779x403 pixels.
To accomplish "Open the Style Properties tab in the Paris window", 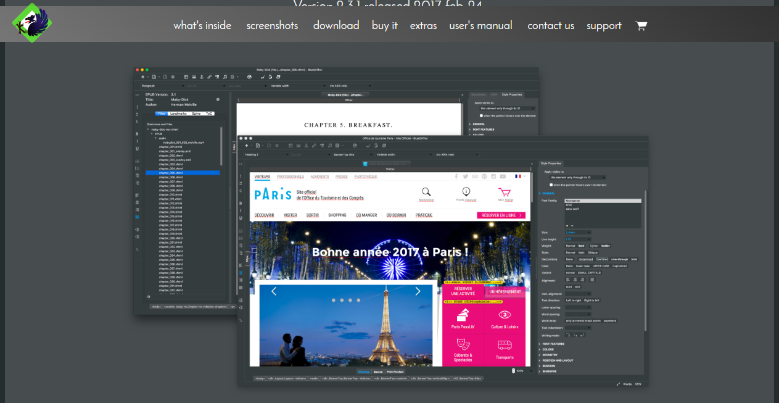I will click(551, 163).
